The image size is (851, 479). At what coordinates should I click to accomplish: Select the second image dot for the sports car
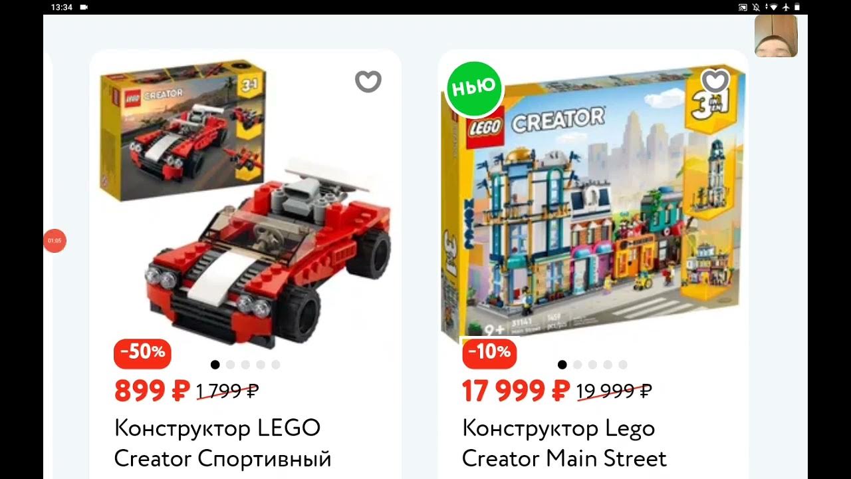click(230, 365)
